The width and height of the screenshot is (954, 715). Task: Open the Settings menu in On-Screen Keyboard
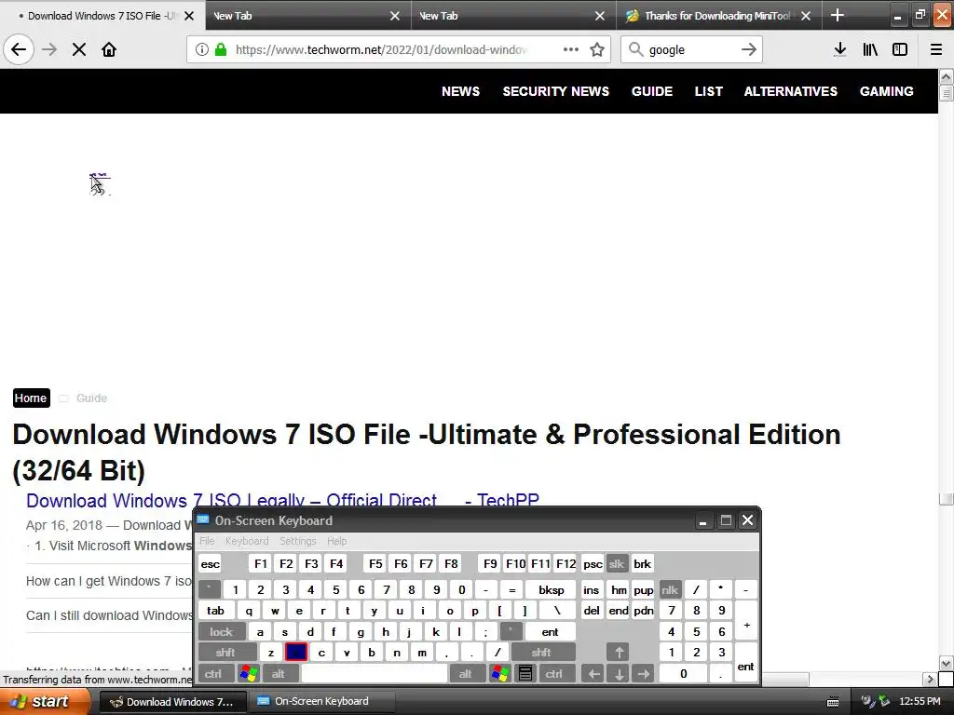click(297, 541)
